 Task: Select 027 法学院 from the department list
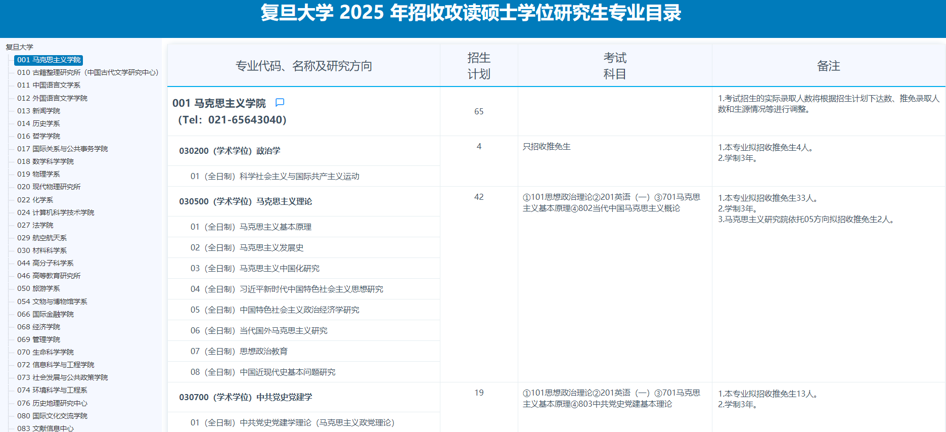[35, 225]
